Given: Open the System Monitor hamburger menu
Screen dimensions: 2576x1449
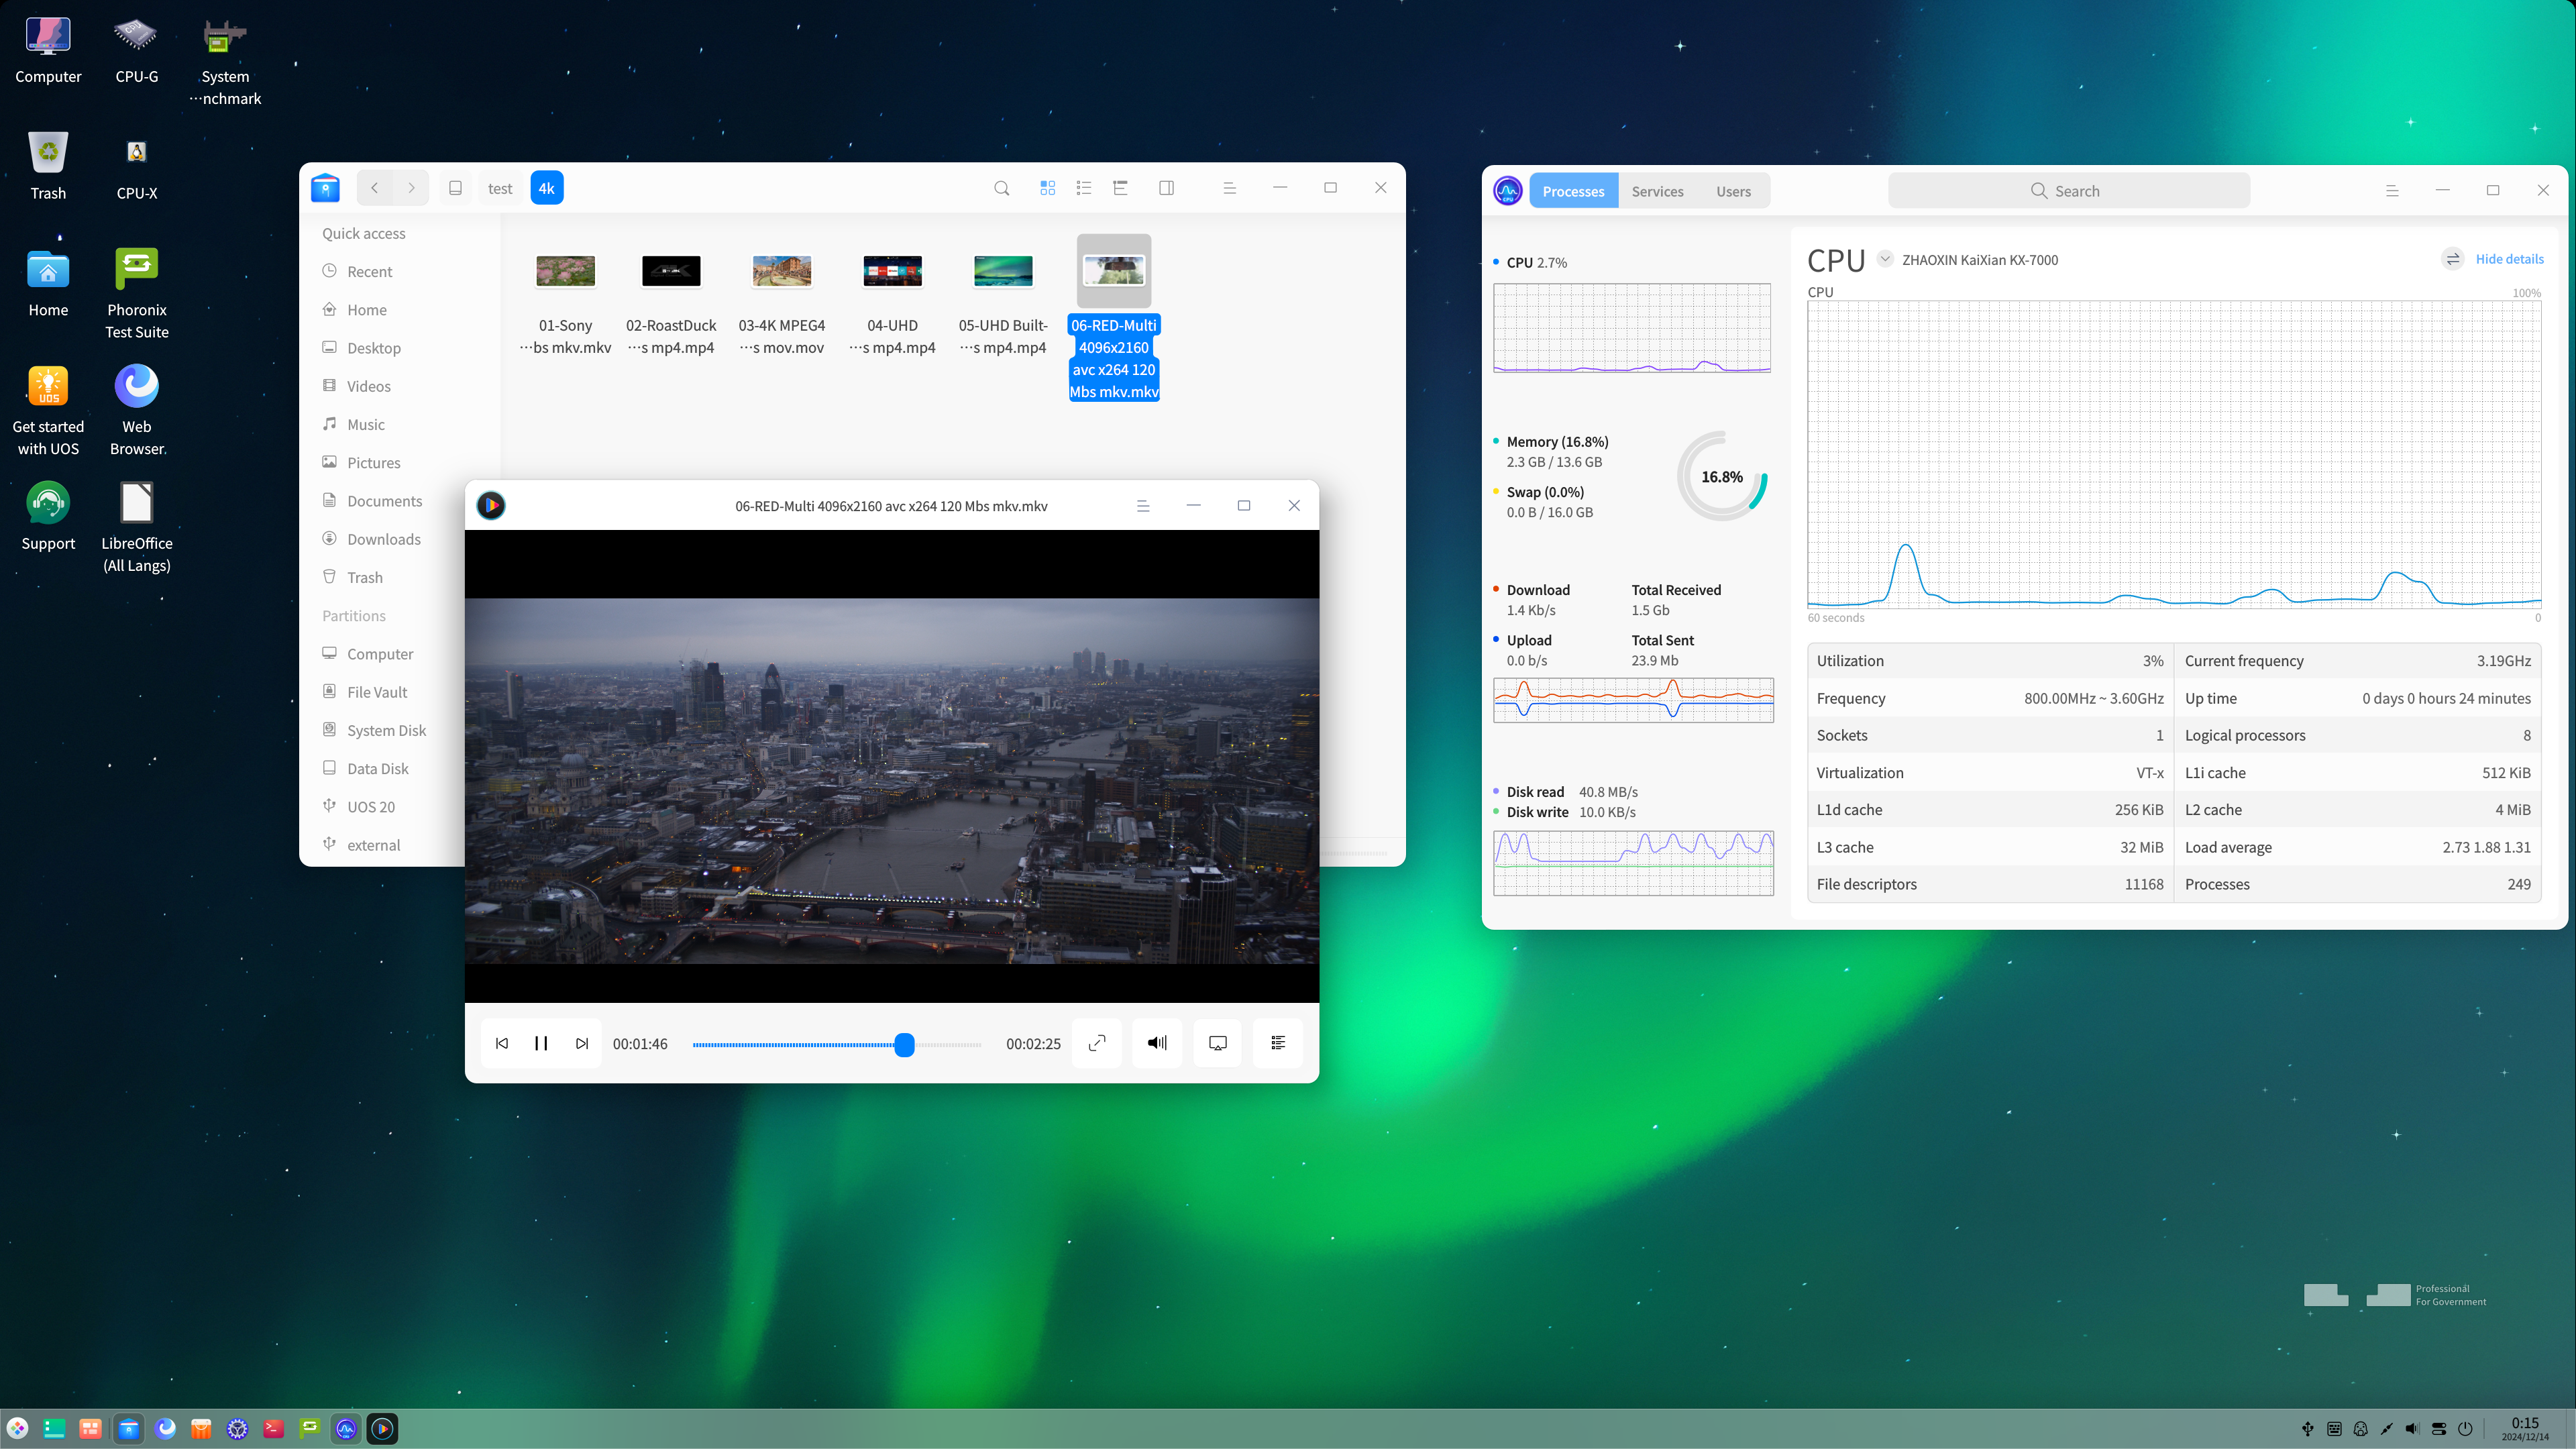Looking at the screenshot, I should tap(2392, 191).
